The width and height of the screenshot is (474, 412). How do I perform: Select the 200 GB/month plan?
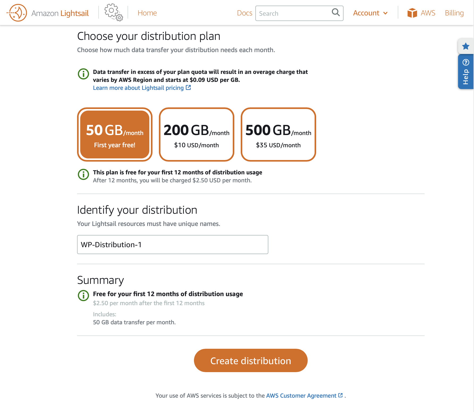[197, 134]
